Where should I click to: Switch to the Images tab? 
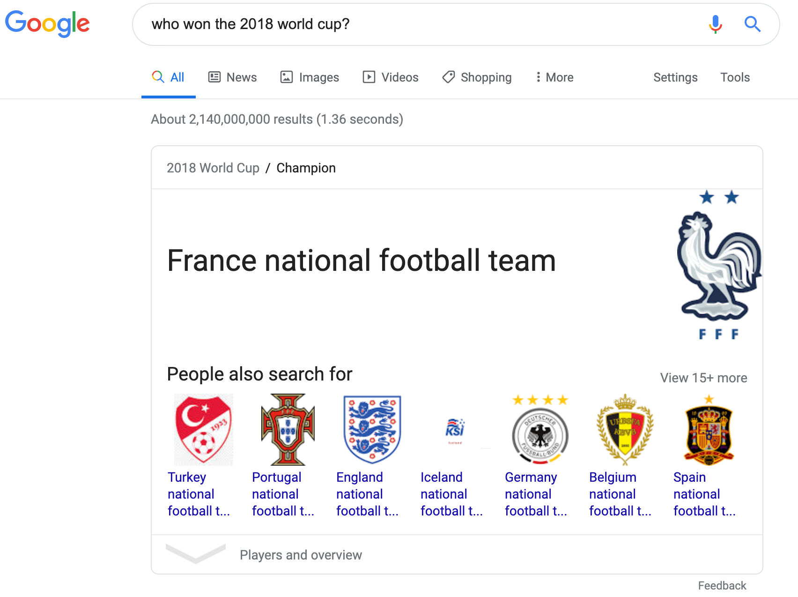pos(310,77)
